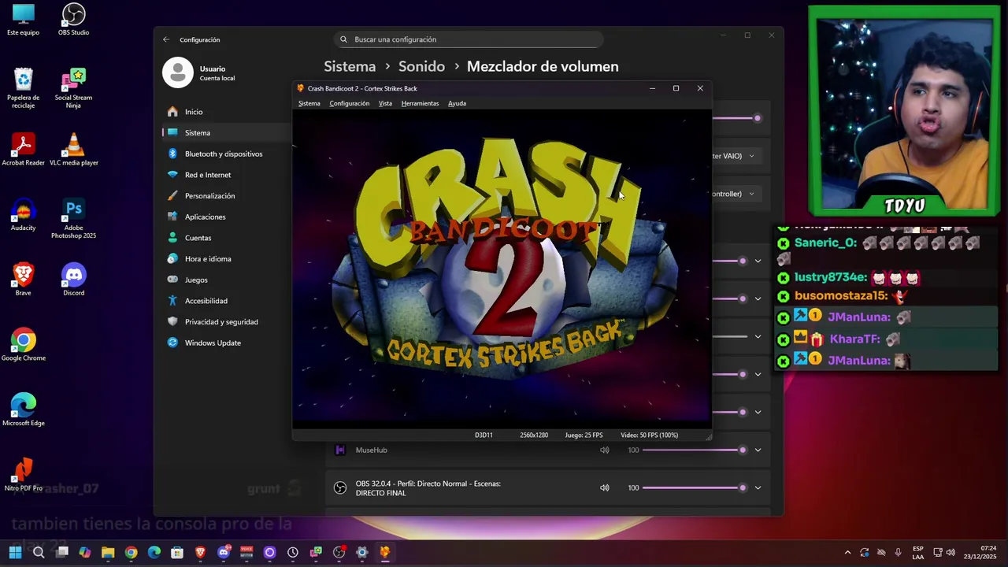Open input device dropdown ending in controller
Screen dimensions: 1008x567
coord(737,194)
